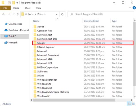The height and width of the screenshot is (106, 136).
Task: Click the Microsoft folder icon
Action: [35, 51]
